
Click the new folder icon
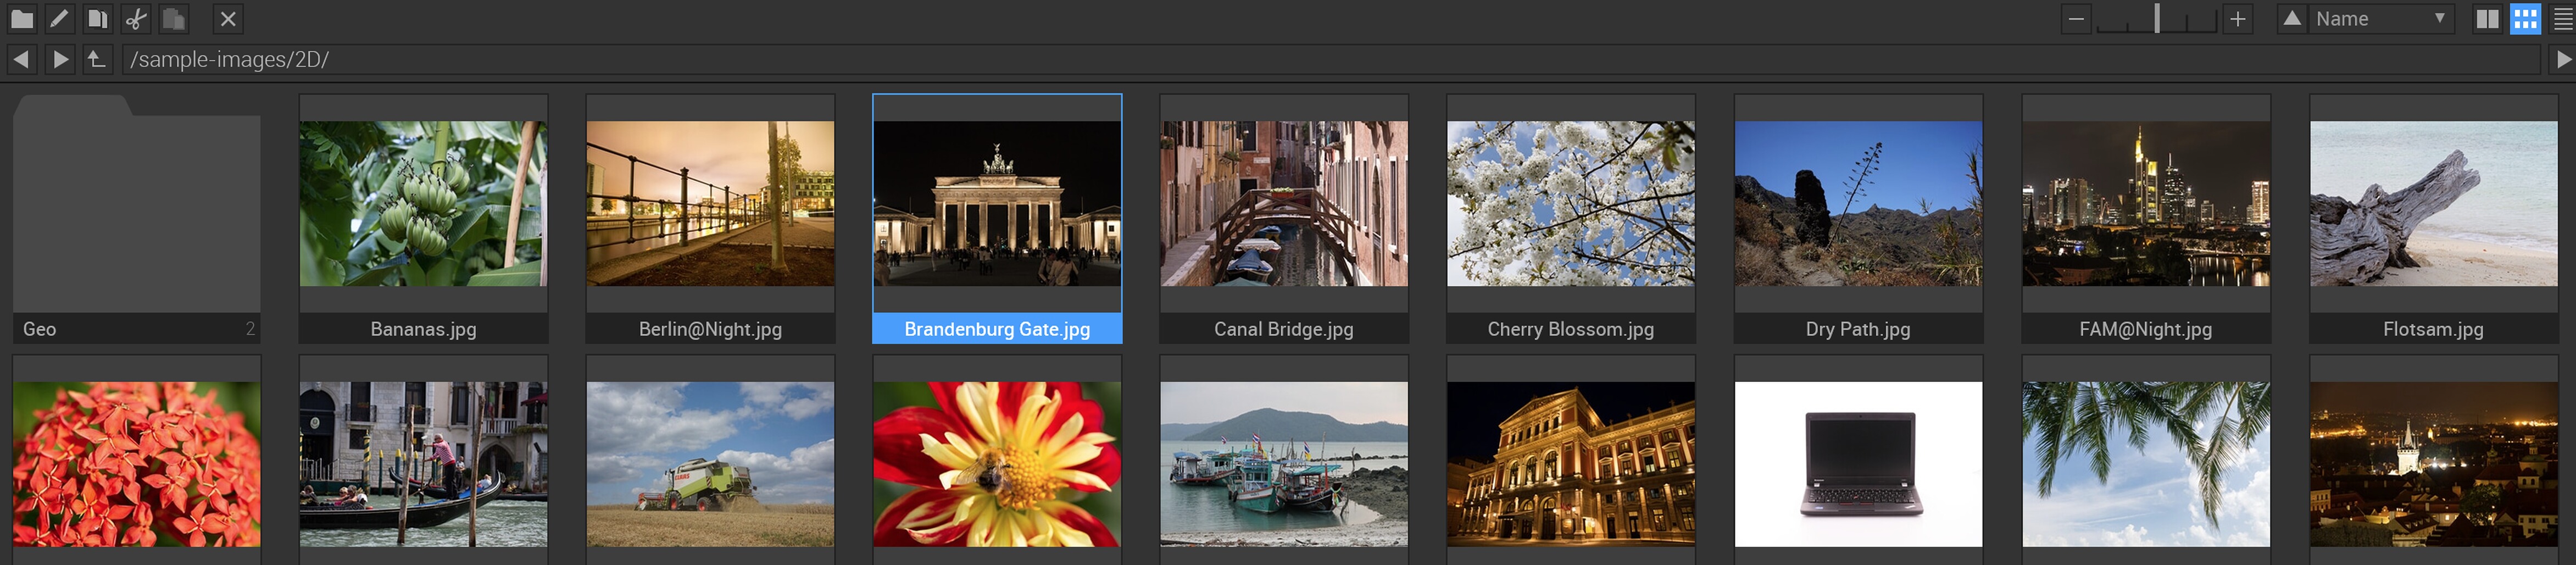point(22,19)
